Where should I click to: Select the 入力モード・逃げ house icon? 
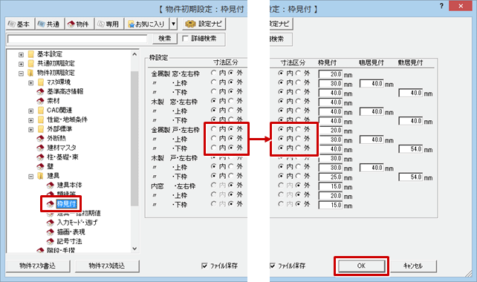click(x=51, y=223)
